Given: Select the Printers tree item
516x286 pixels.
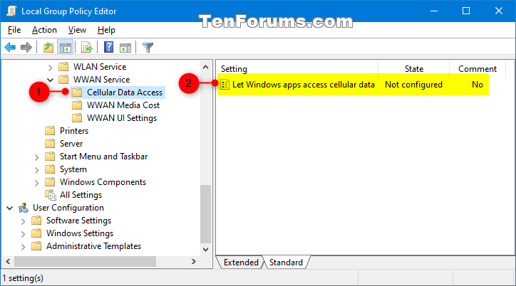Looking at the screenshot, I should [74, 131].
